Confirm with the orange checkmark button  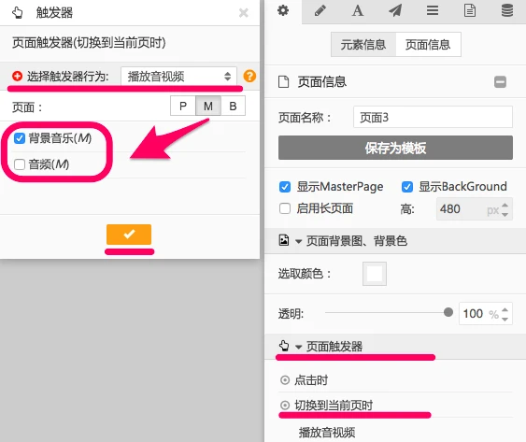coord(129,235)
